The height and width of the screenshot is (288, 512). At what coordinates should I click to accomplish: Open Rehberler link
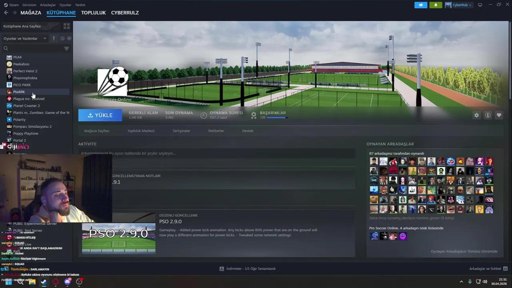pyautogui.click(x=216, y=131)
